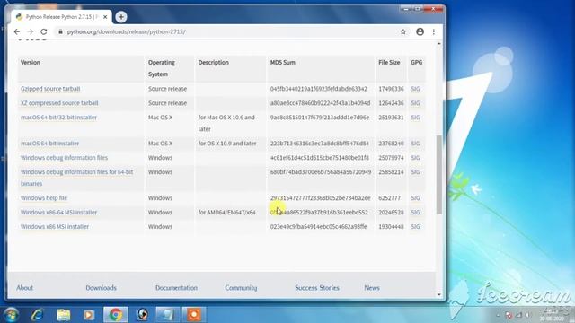Open the Chrome profile avatar
This screenshot has width=575, height=323.
tap(420, 32)
